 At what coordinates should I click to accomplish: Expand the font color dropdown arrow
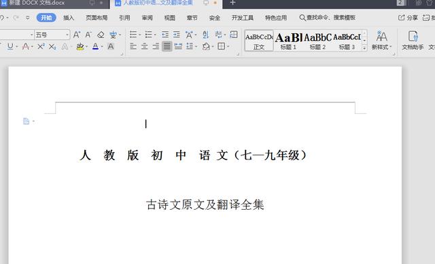click(102, 47)
